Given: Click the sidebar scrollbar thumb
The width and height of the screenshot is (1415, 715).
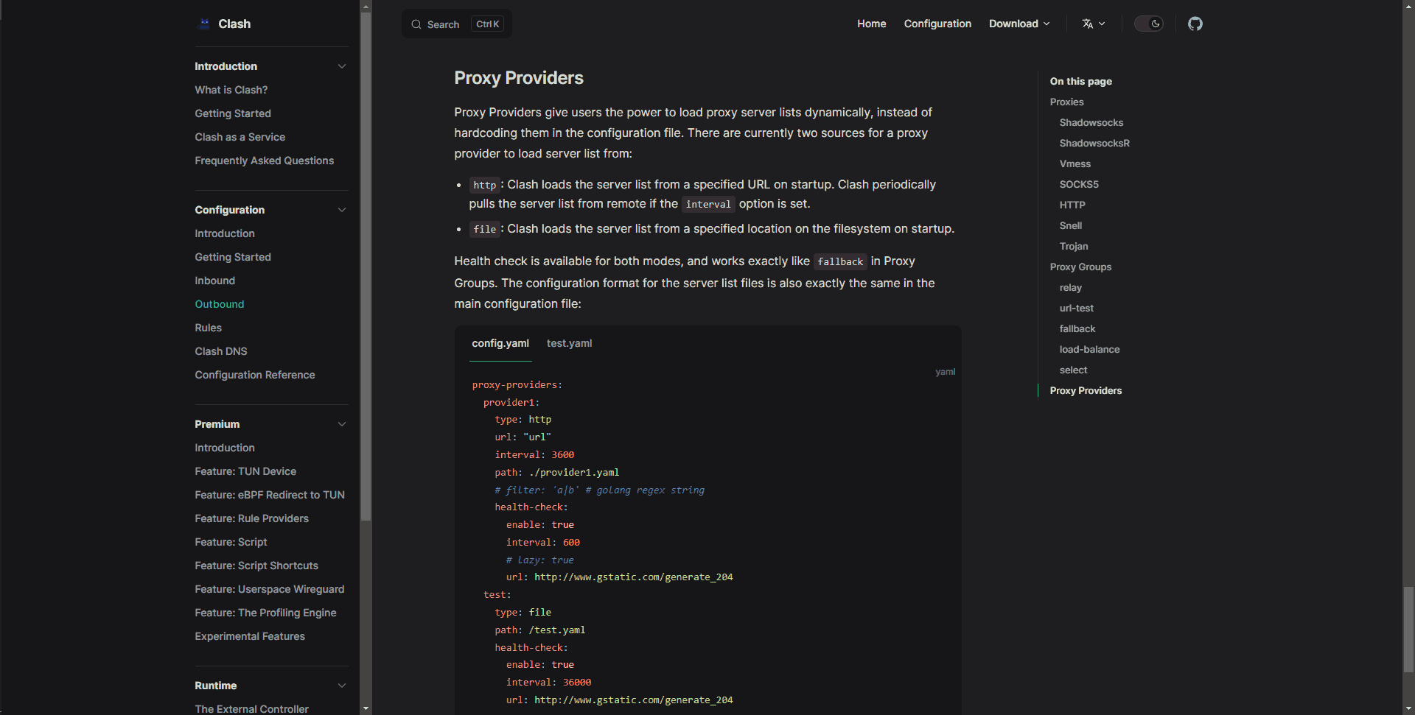Looking at the screenshot, I should pos(366,267).
